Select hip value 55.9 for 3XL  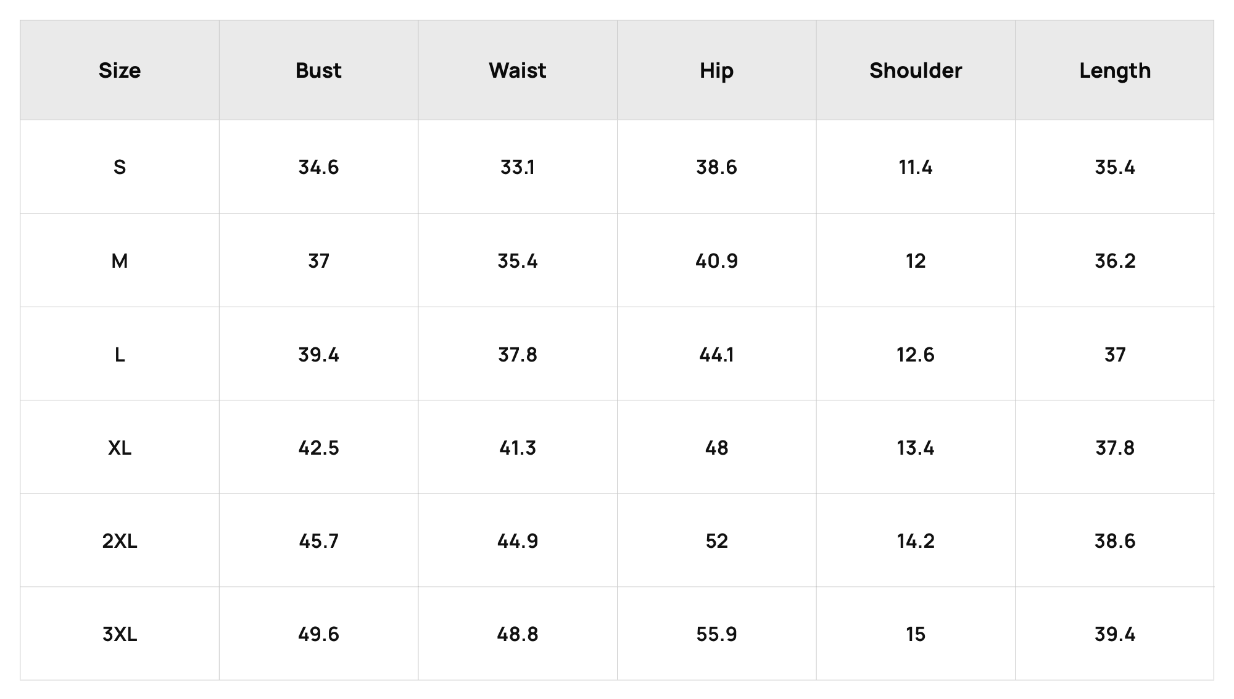pos(716,634)
